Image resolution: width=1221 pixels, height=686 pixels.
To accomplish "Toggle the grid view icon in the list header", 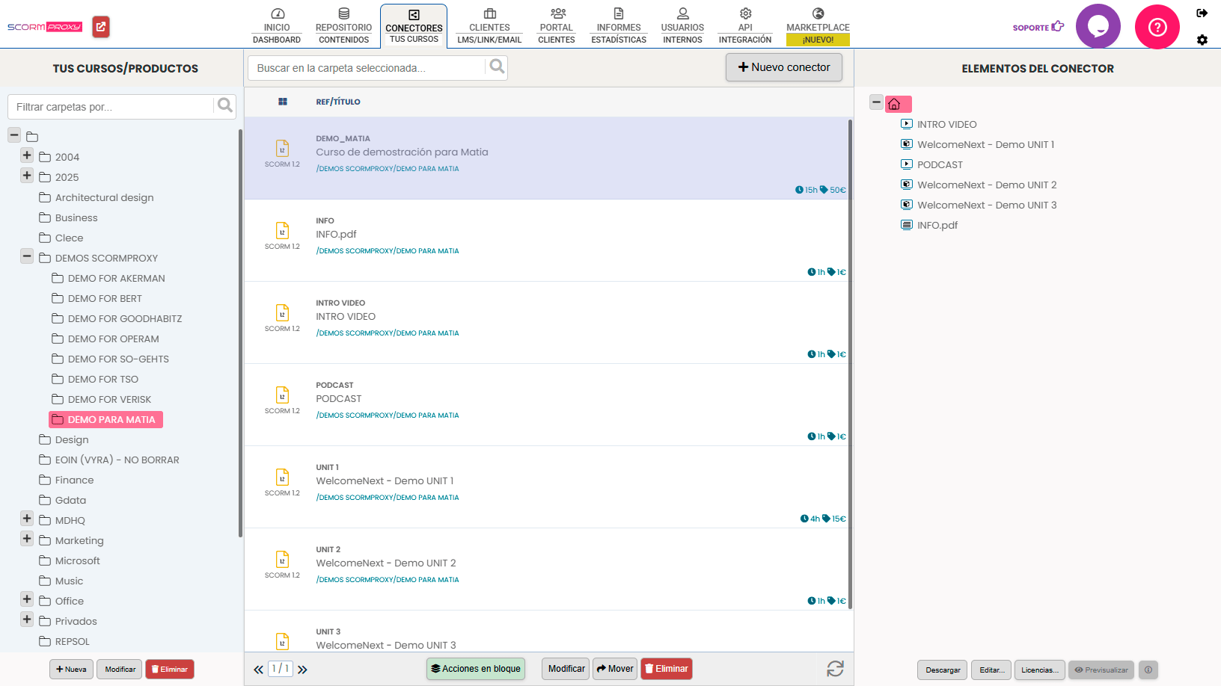I will tap(283, 102).
